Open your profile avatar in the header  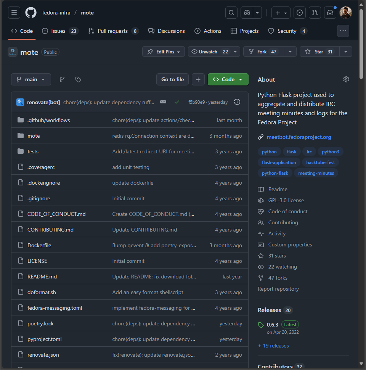tap(345, 13)
